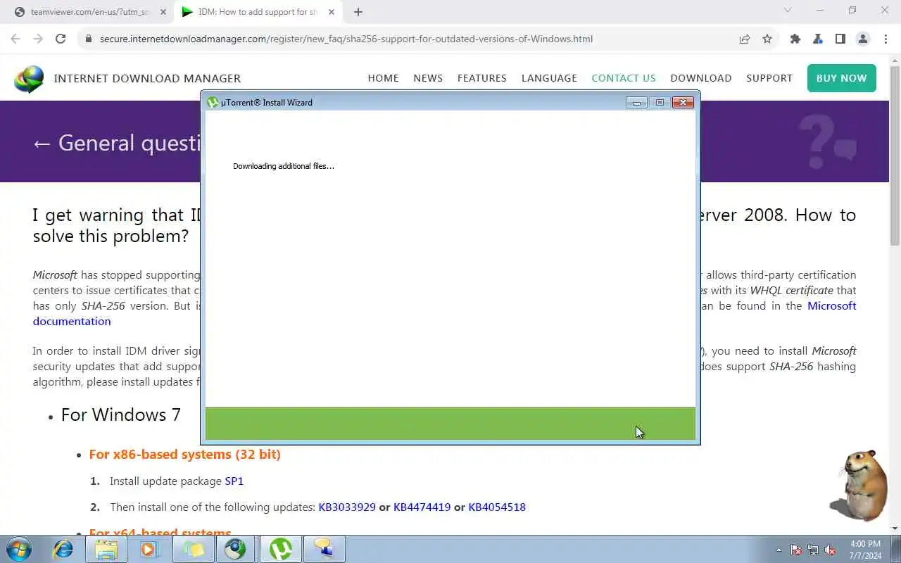The width and height of the screenshot is (901, 563).
Task: Minimize the Chrome window
Action: 820,11
